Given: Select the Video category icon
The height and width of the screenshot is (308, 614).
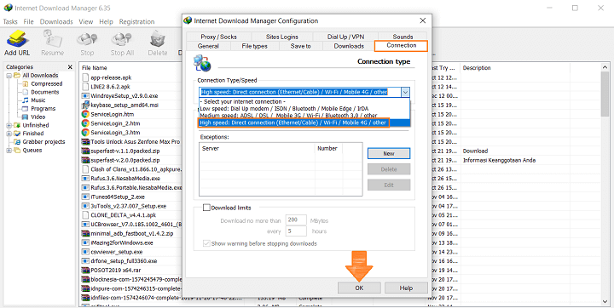Looking at the screenshot, I should point(26,117).
